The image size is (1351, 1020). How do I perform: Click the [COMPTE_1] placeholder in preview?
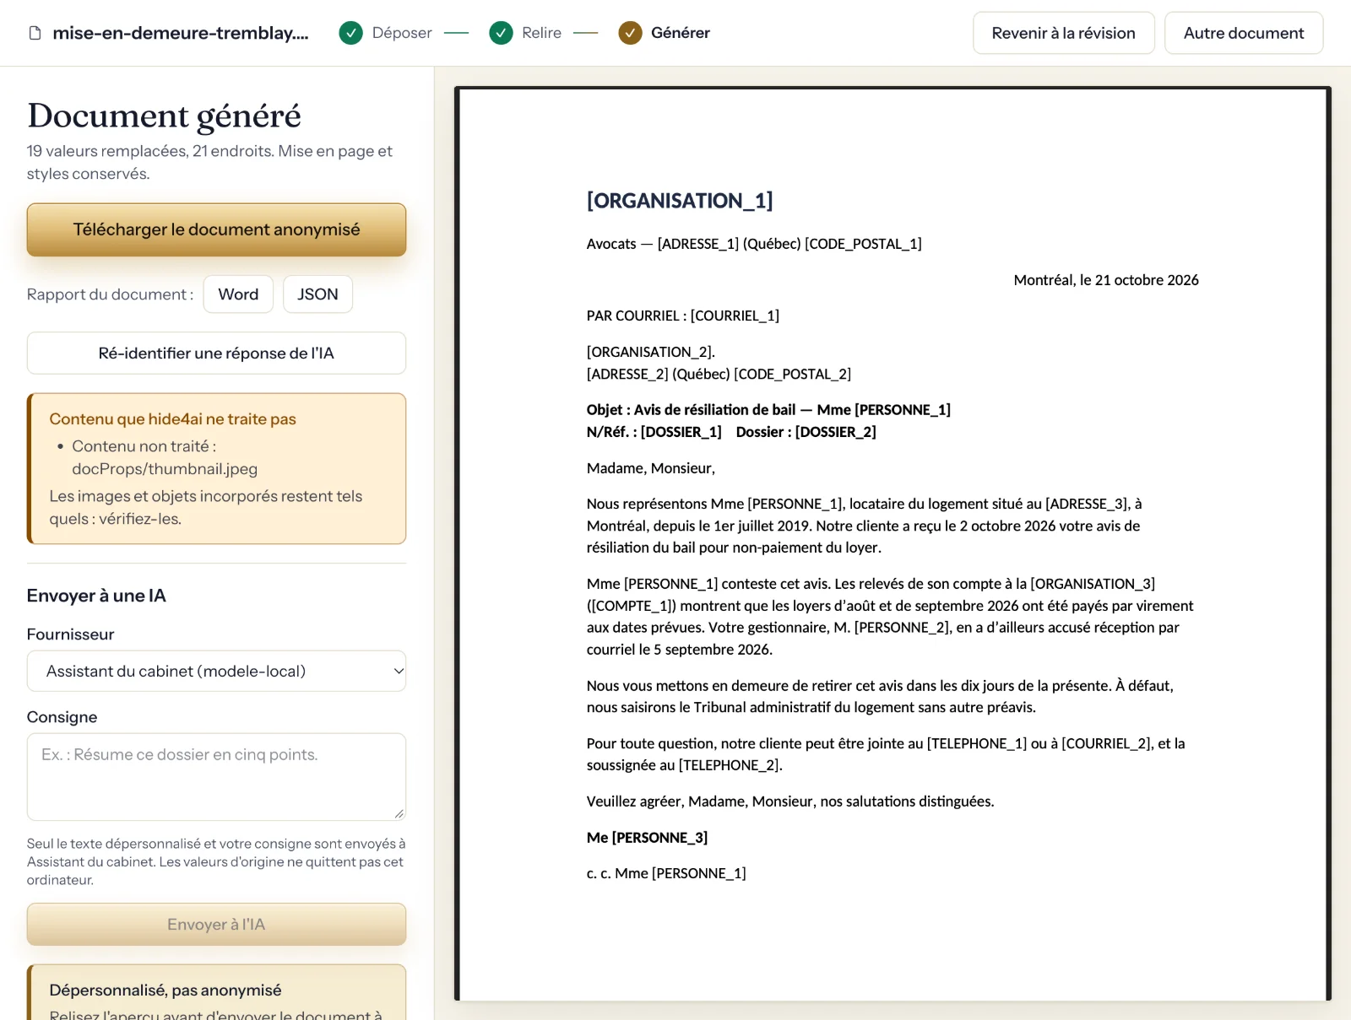tap(632, 606)
